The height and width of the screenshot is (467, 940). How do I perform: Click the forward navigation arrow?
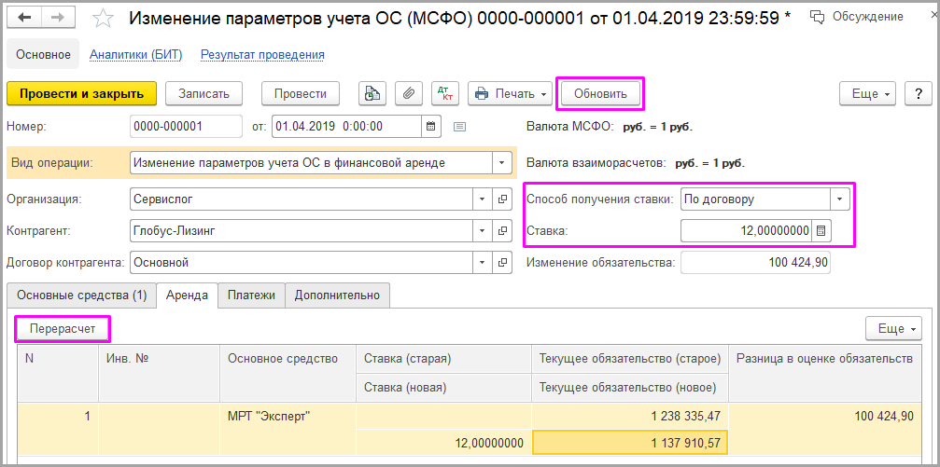click(x=58, y=18)
